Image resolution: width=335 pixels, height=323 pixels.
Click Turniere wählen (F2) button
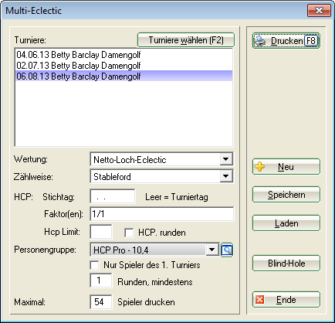point(186,40)
